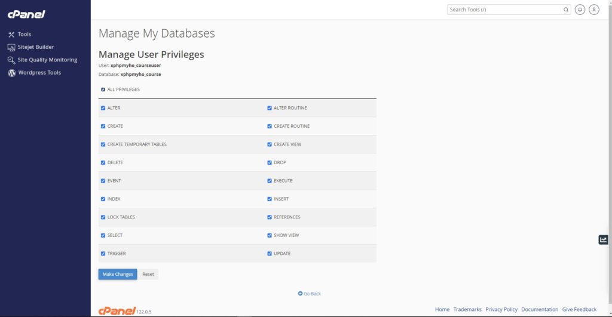Click the orange cPanel footer logo
Image resolution: width=612 pixels, height=317 pixels.
tap(117, 310)
